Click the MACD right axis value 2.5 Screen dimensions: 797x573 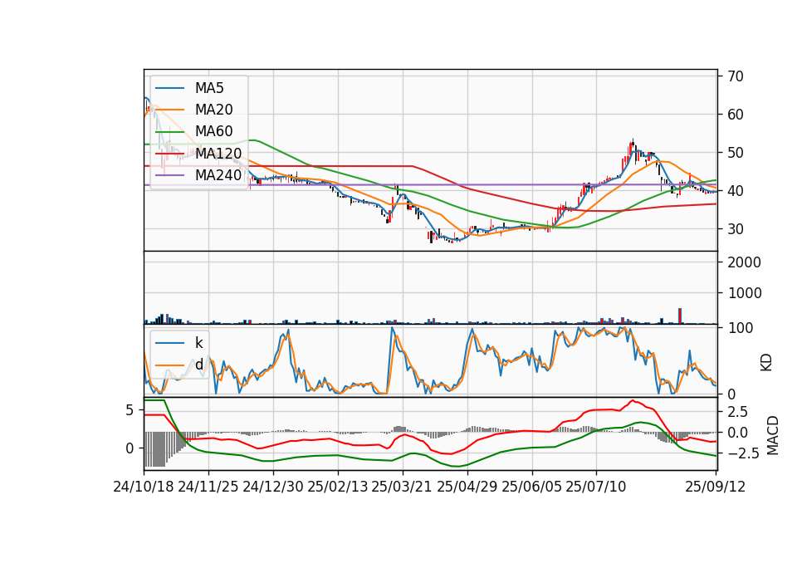pyautogui.click(x=737, y=411)
